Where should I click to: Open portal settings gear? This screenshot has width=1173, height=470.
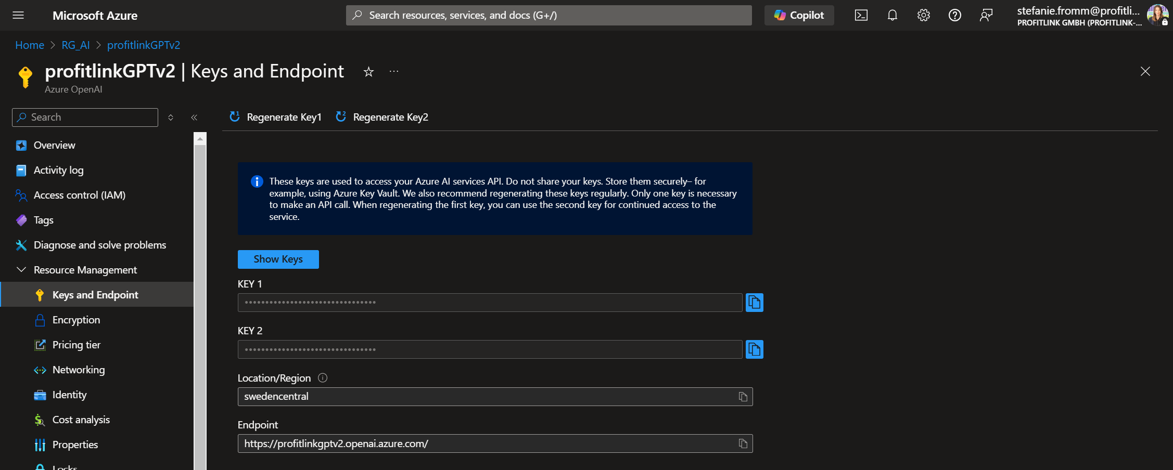click(924, 15)
